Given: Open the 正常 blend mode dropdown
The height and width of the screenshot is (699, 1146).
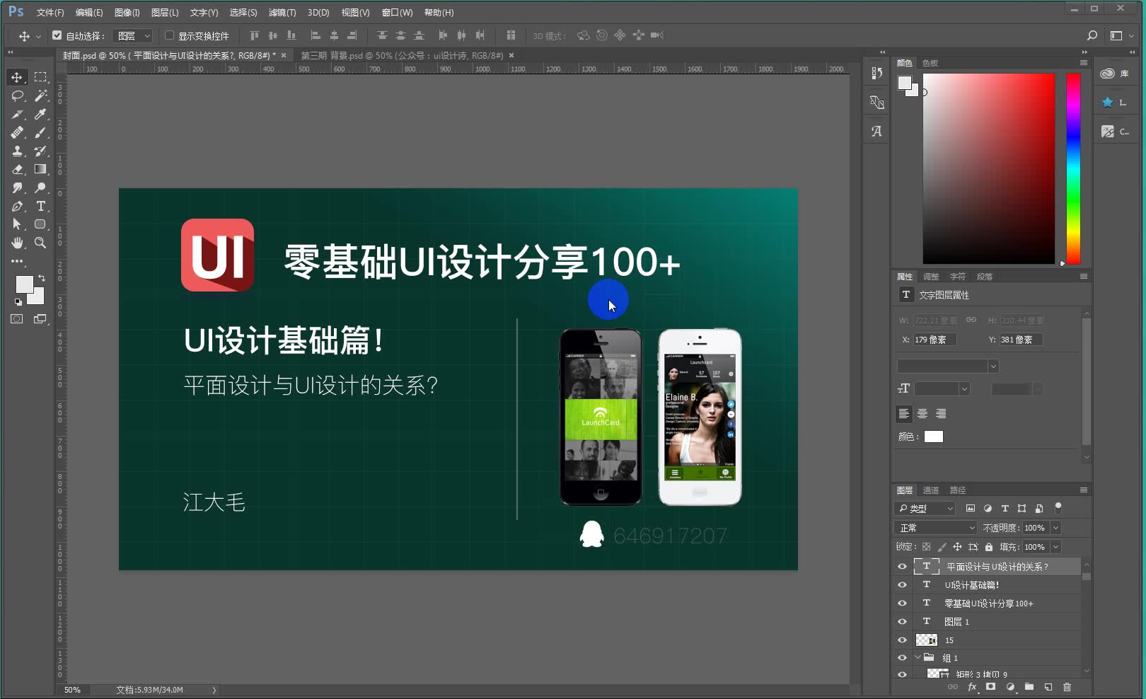Looking at the screenshot, I should tap(936, 528).
